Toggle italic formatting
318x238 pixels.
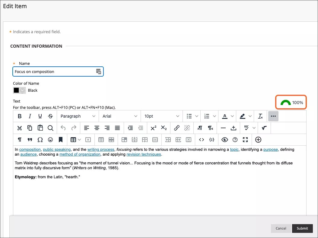[x=30, y=116]
